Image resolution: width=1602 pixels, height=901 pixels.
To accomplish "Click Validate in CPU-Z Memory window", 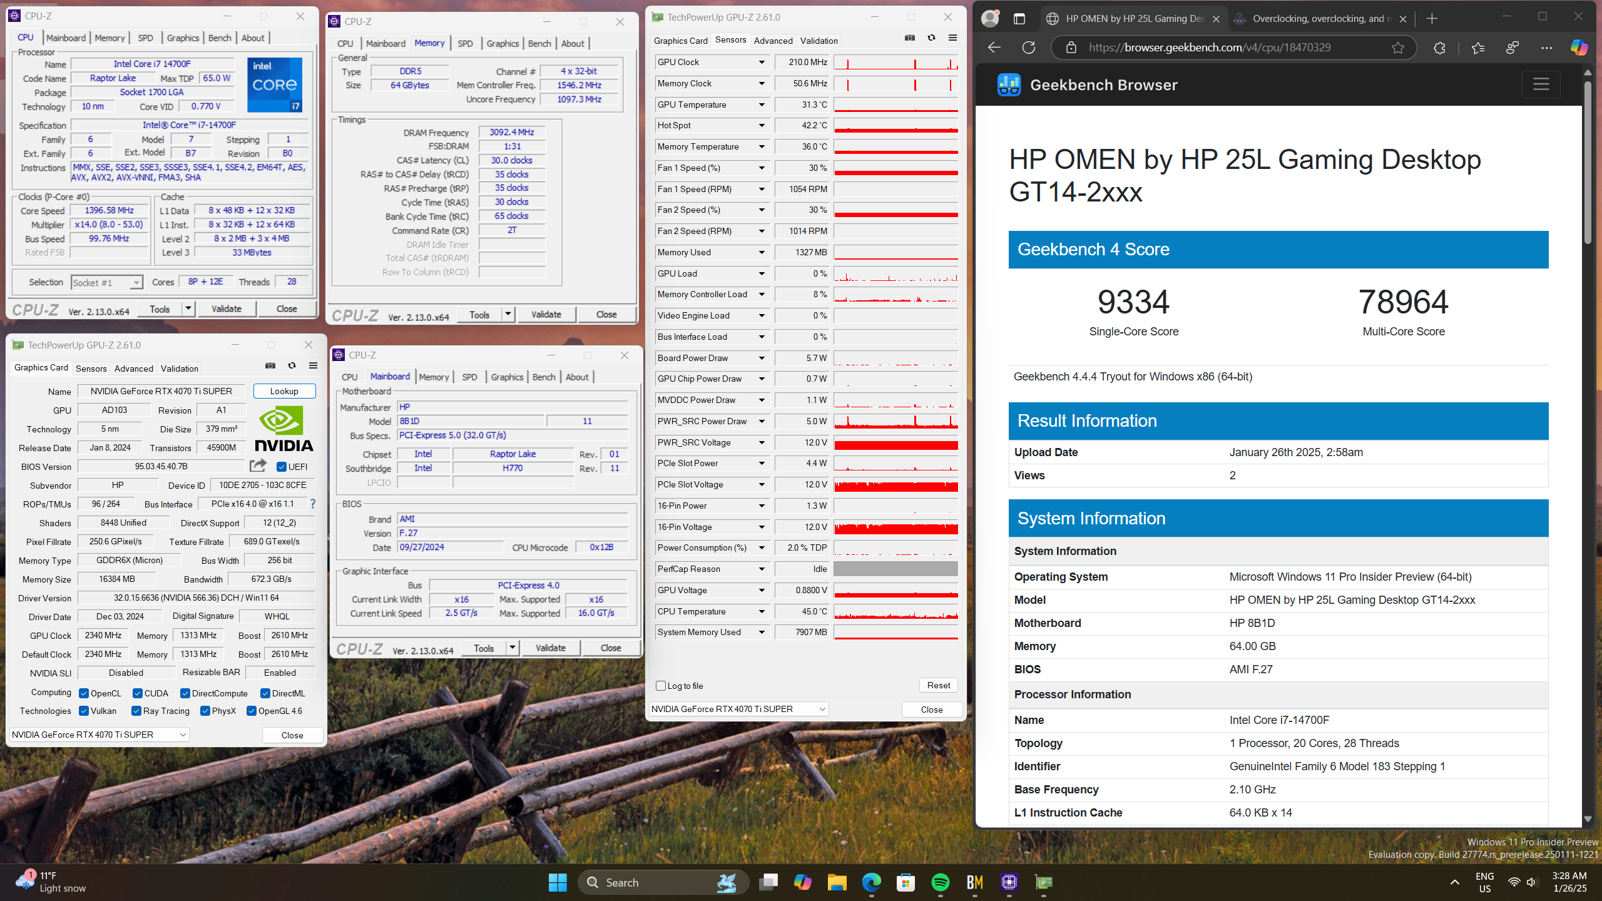I will click(546, 314).
